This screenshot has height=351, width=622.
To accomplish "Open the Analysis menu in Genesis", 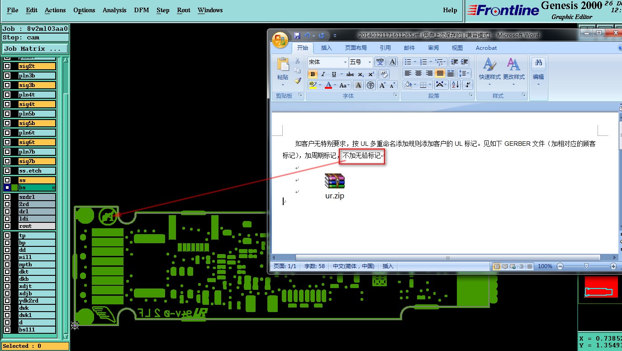I will pos(114,10).
